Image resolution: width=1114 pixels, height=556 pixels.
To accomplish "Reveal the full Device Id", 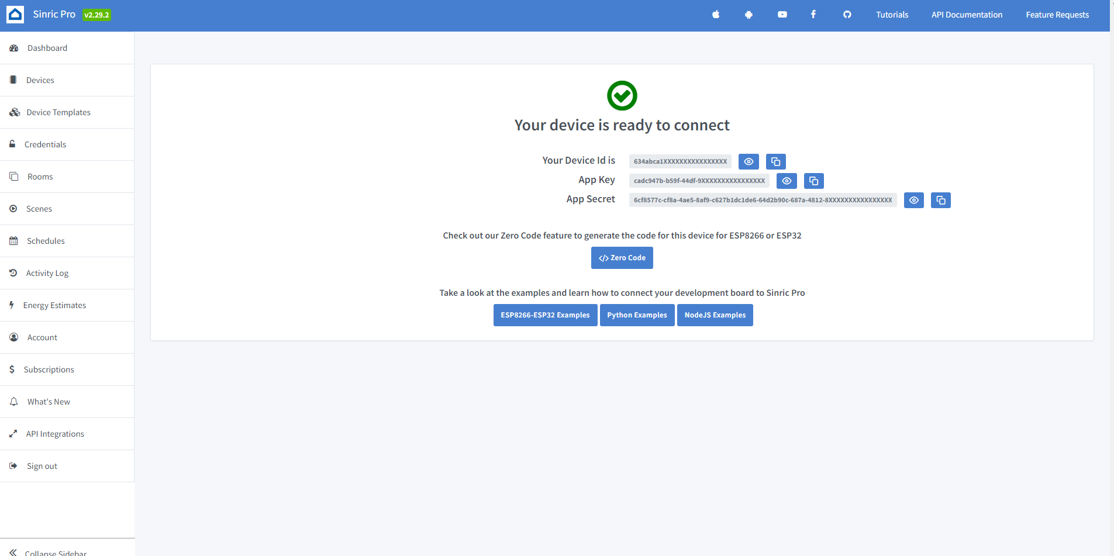I will 749,161.
